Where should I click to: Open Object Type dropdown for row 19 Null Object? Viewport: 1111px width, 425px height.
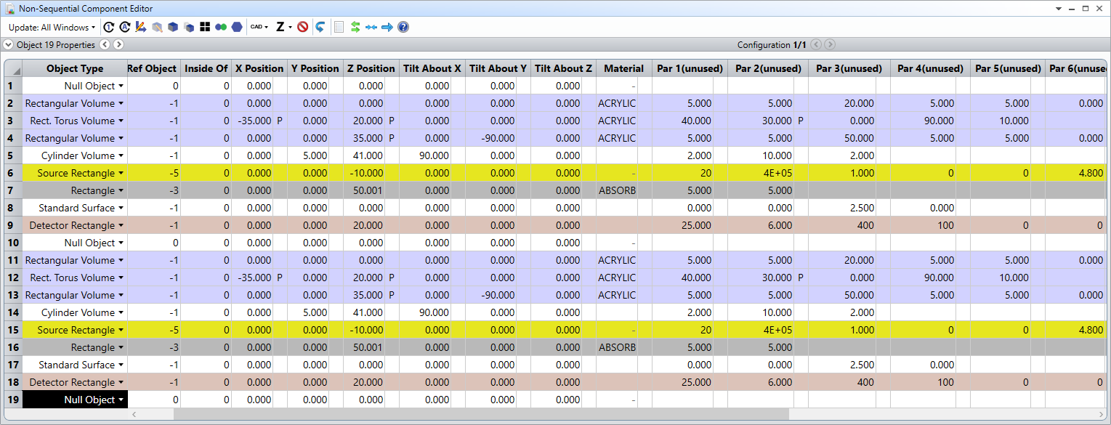(121, 400)
